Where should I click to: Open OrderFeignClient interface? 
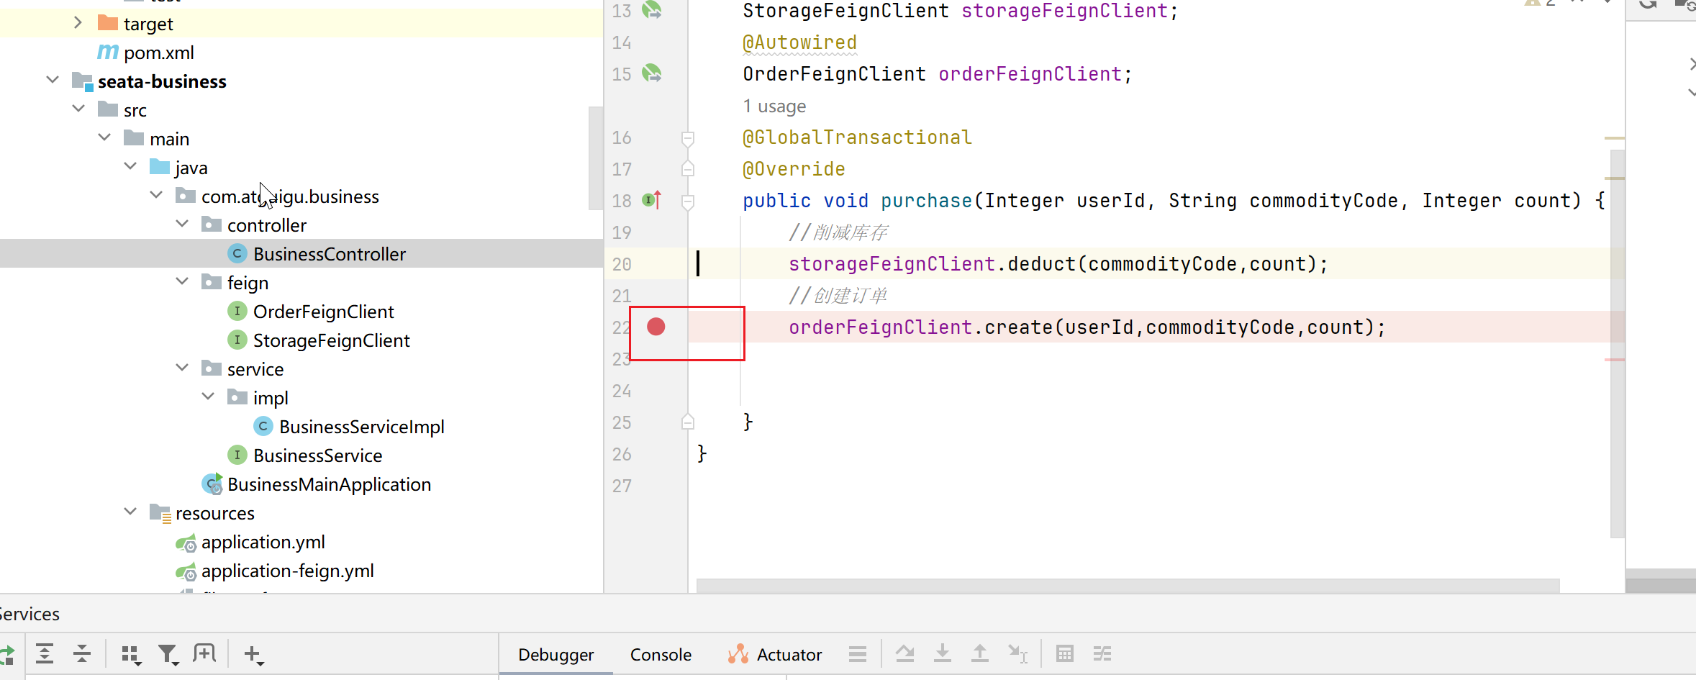tap(324, 312)
